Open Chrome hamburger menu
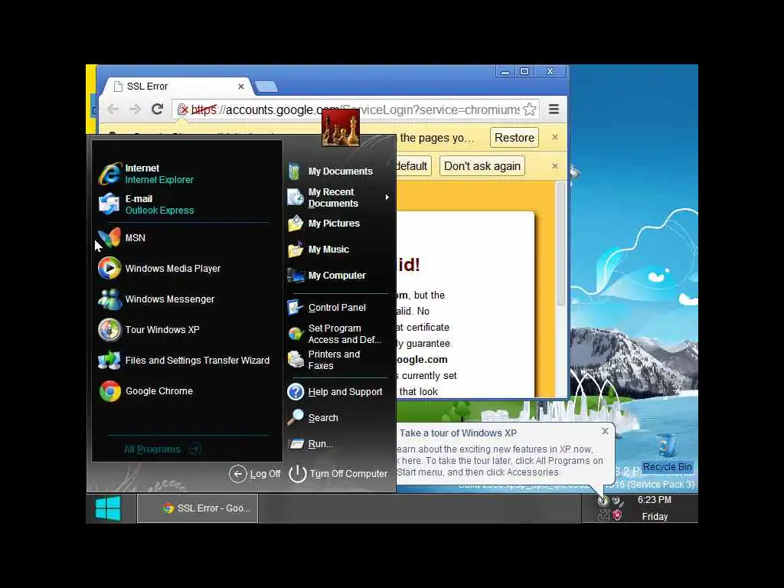This screenshot has width=784, height=588. coord(554,109)
